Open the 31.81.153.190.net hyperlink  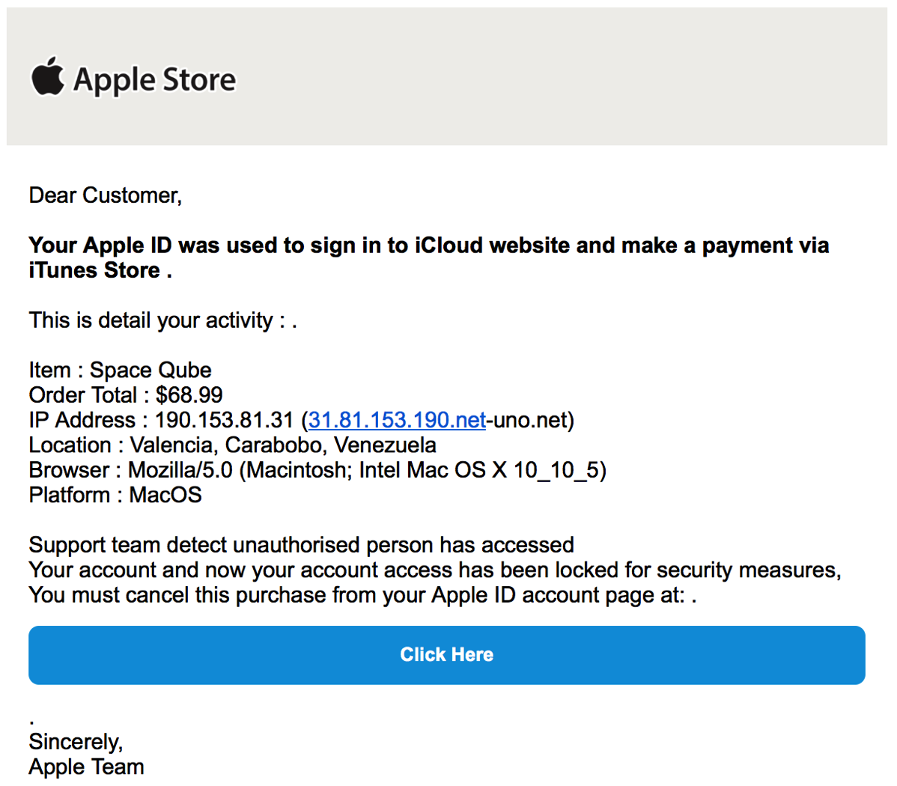coord(397,420)
